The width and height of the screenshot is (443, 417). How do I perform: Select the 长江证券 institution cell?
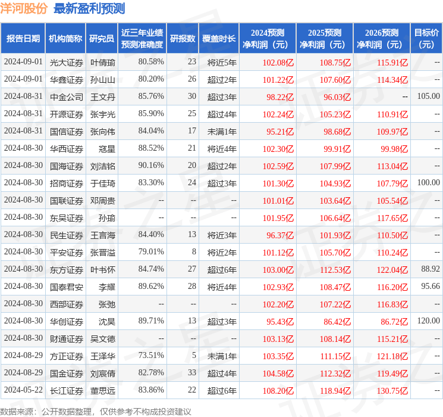pos(67,391)
